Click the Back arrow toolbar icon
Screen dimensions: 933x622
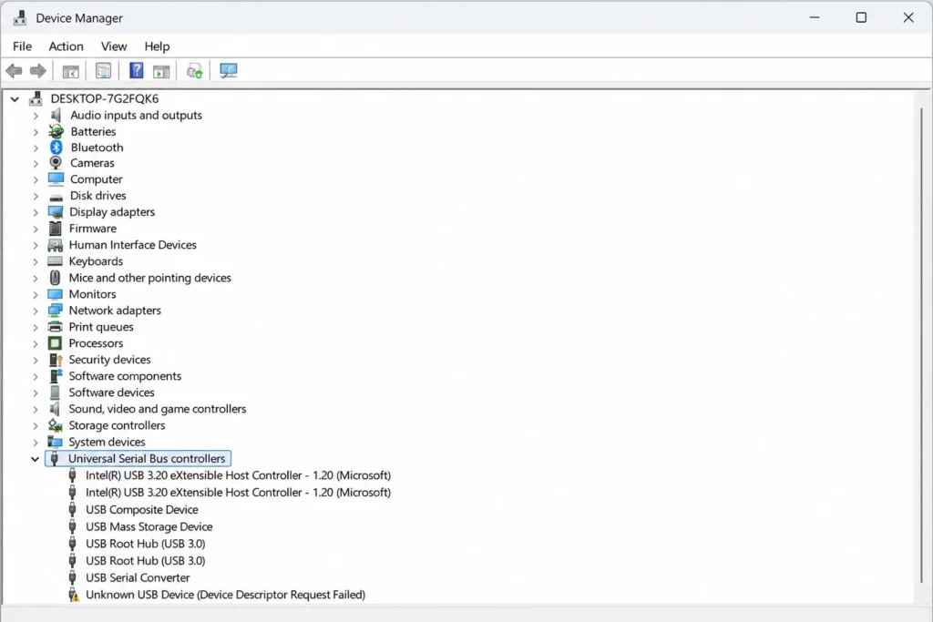[x=15, y=71]
